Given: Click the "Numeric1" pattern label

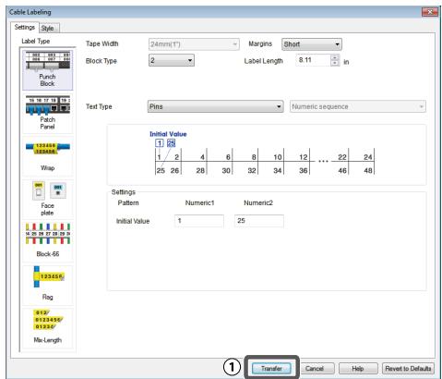Looking at the screenshot, I should (199, 202).
